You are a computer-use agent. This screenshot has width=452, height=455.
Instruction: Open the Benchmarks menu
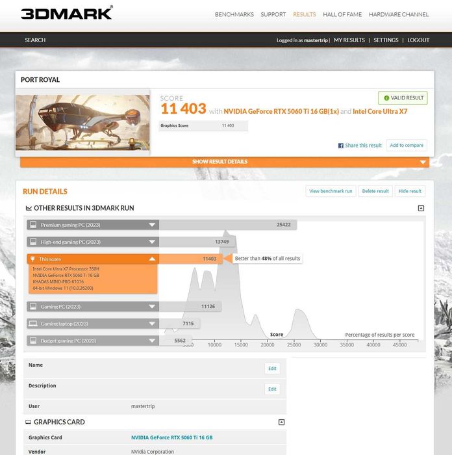pyautogui.click(x=234, y=14)
